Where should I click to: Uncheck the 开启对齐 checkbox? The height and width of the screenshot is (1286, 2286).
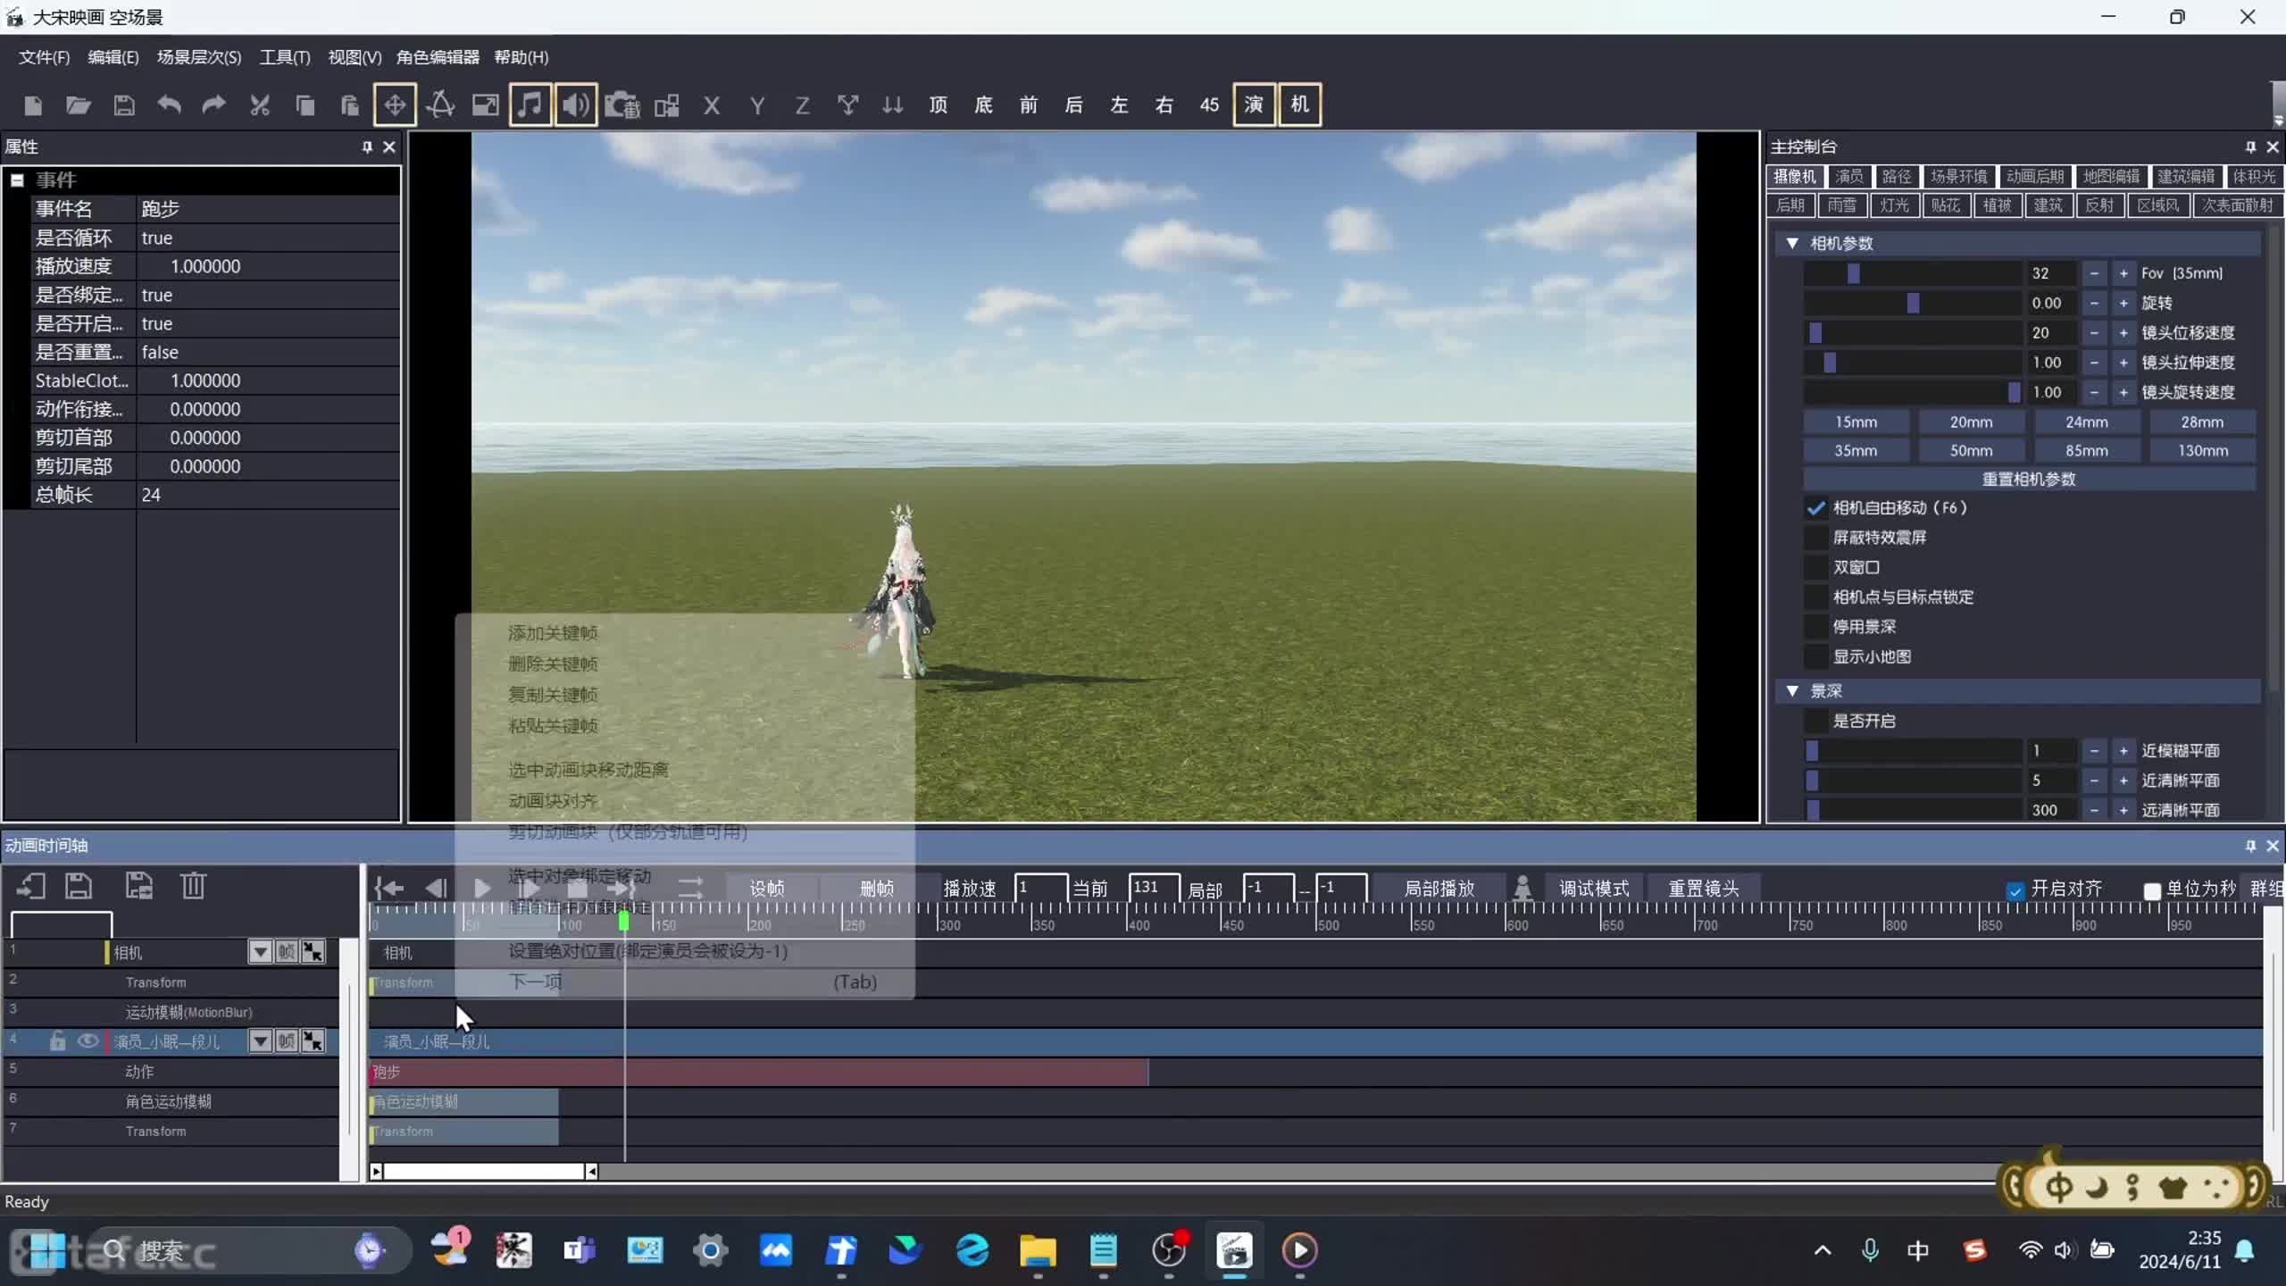(2015, 890)
